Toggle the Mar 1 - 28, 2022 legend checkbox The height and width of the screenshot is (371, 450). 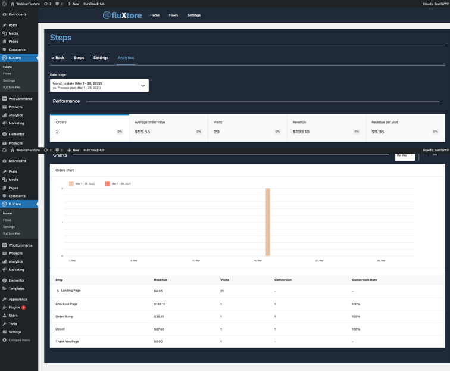point(71,183)
